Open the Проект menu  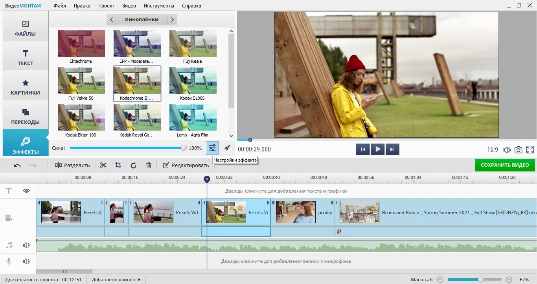coord(106,6)
